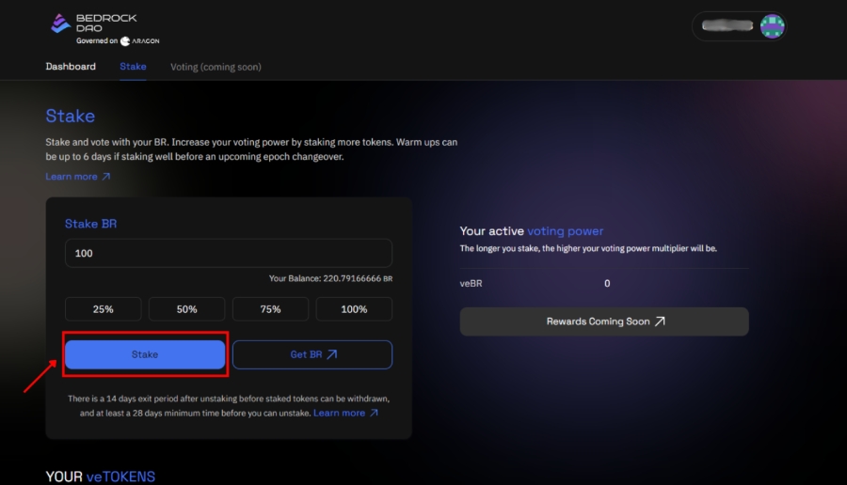
Task: Open the wallet avatar icon
Action: [x=772, y=26]
